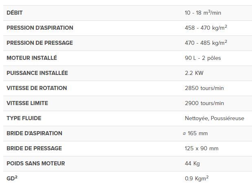Click the ⌀ 165 mm value
The height and width of the screenshot is (191, 252).
click(x=195, y=133)
